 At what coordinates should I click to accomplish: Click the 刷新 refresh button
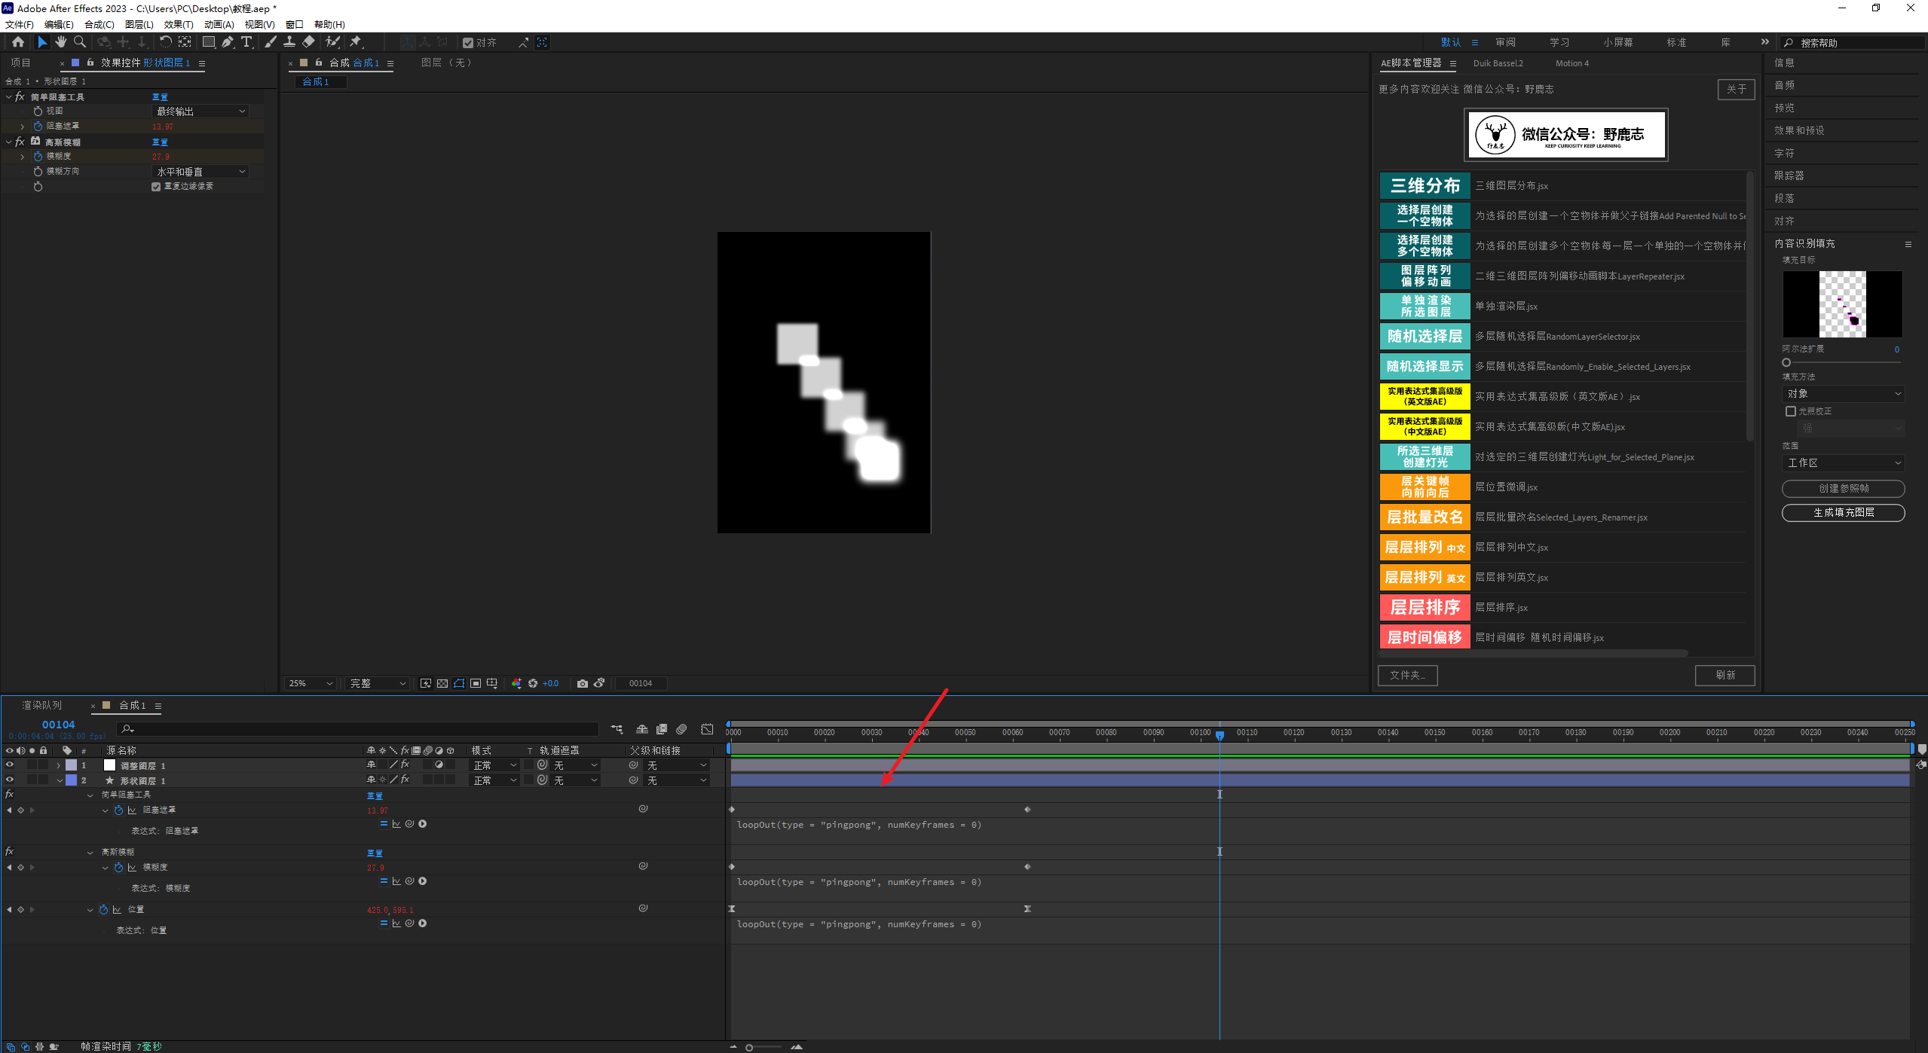pyautogui.click(x=1724, y=675)
